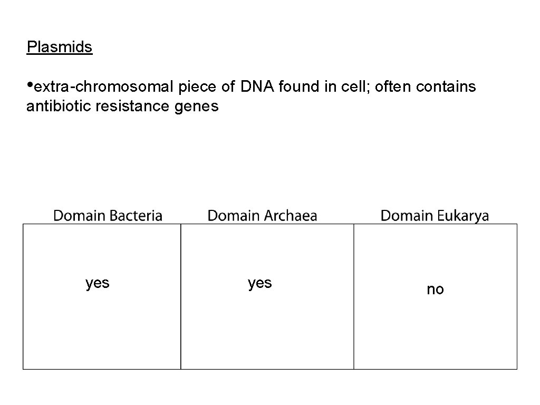This screenshot has width=540, height=405.
Task: Click the underlined Plasmids title
Action: click(x=60, y=47)
